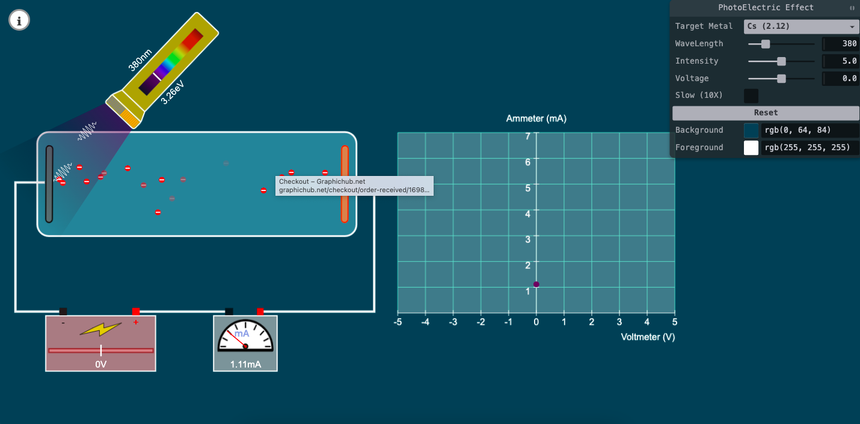Click the flashlight light source

[164, 69]
